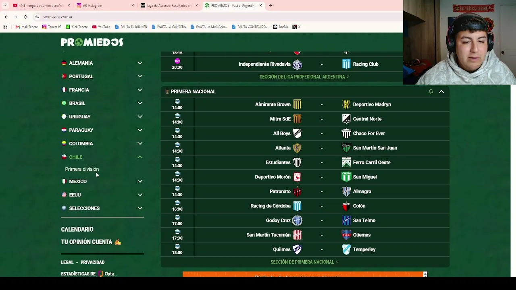The width and height of the screenshot is (516, 290).
Task: Expand the Francia leagues chevron
Action: 140,90
